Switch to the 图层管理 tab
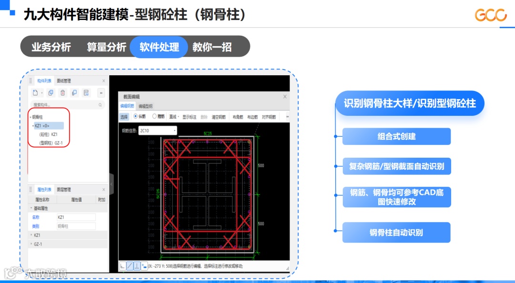This screenshot has height=283, width=515. pyautogui.click(x=64, y=190)
